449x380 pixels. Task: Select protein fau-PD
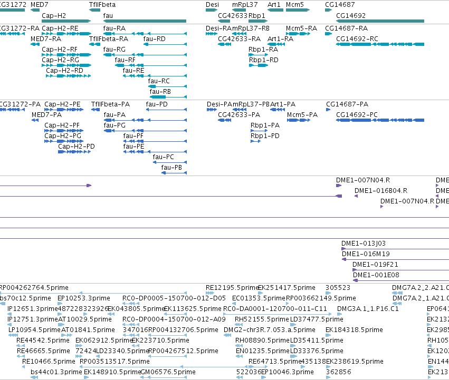point(166,110)
